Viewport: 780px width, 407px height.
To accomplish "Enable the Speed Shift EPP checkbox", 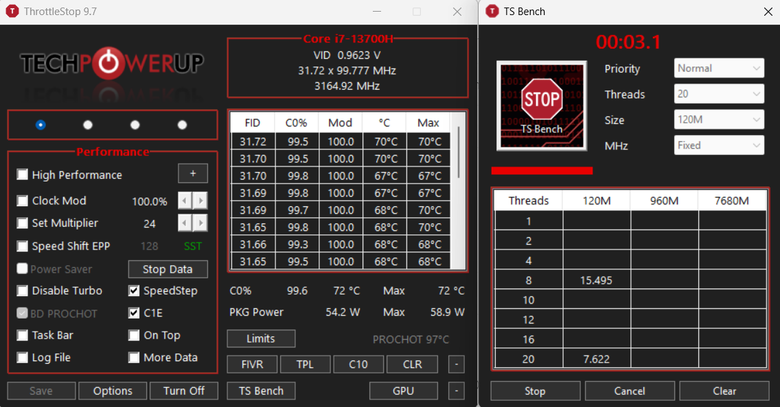I will pyautogui.click(x=23, y=246).
